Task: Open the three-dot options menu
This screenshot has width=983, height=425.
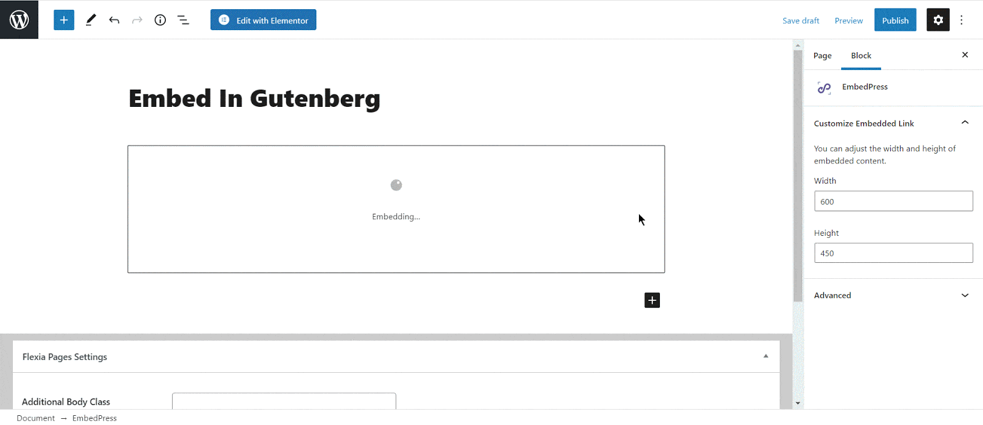Action: 961,20
